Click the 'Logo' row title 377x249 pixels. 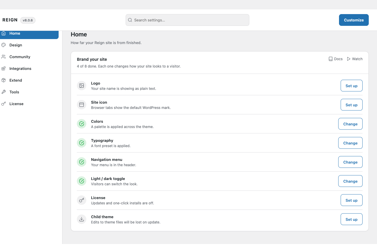click(x=95, y=83)
